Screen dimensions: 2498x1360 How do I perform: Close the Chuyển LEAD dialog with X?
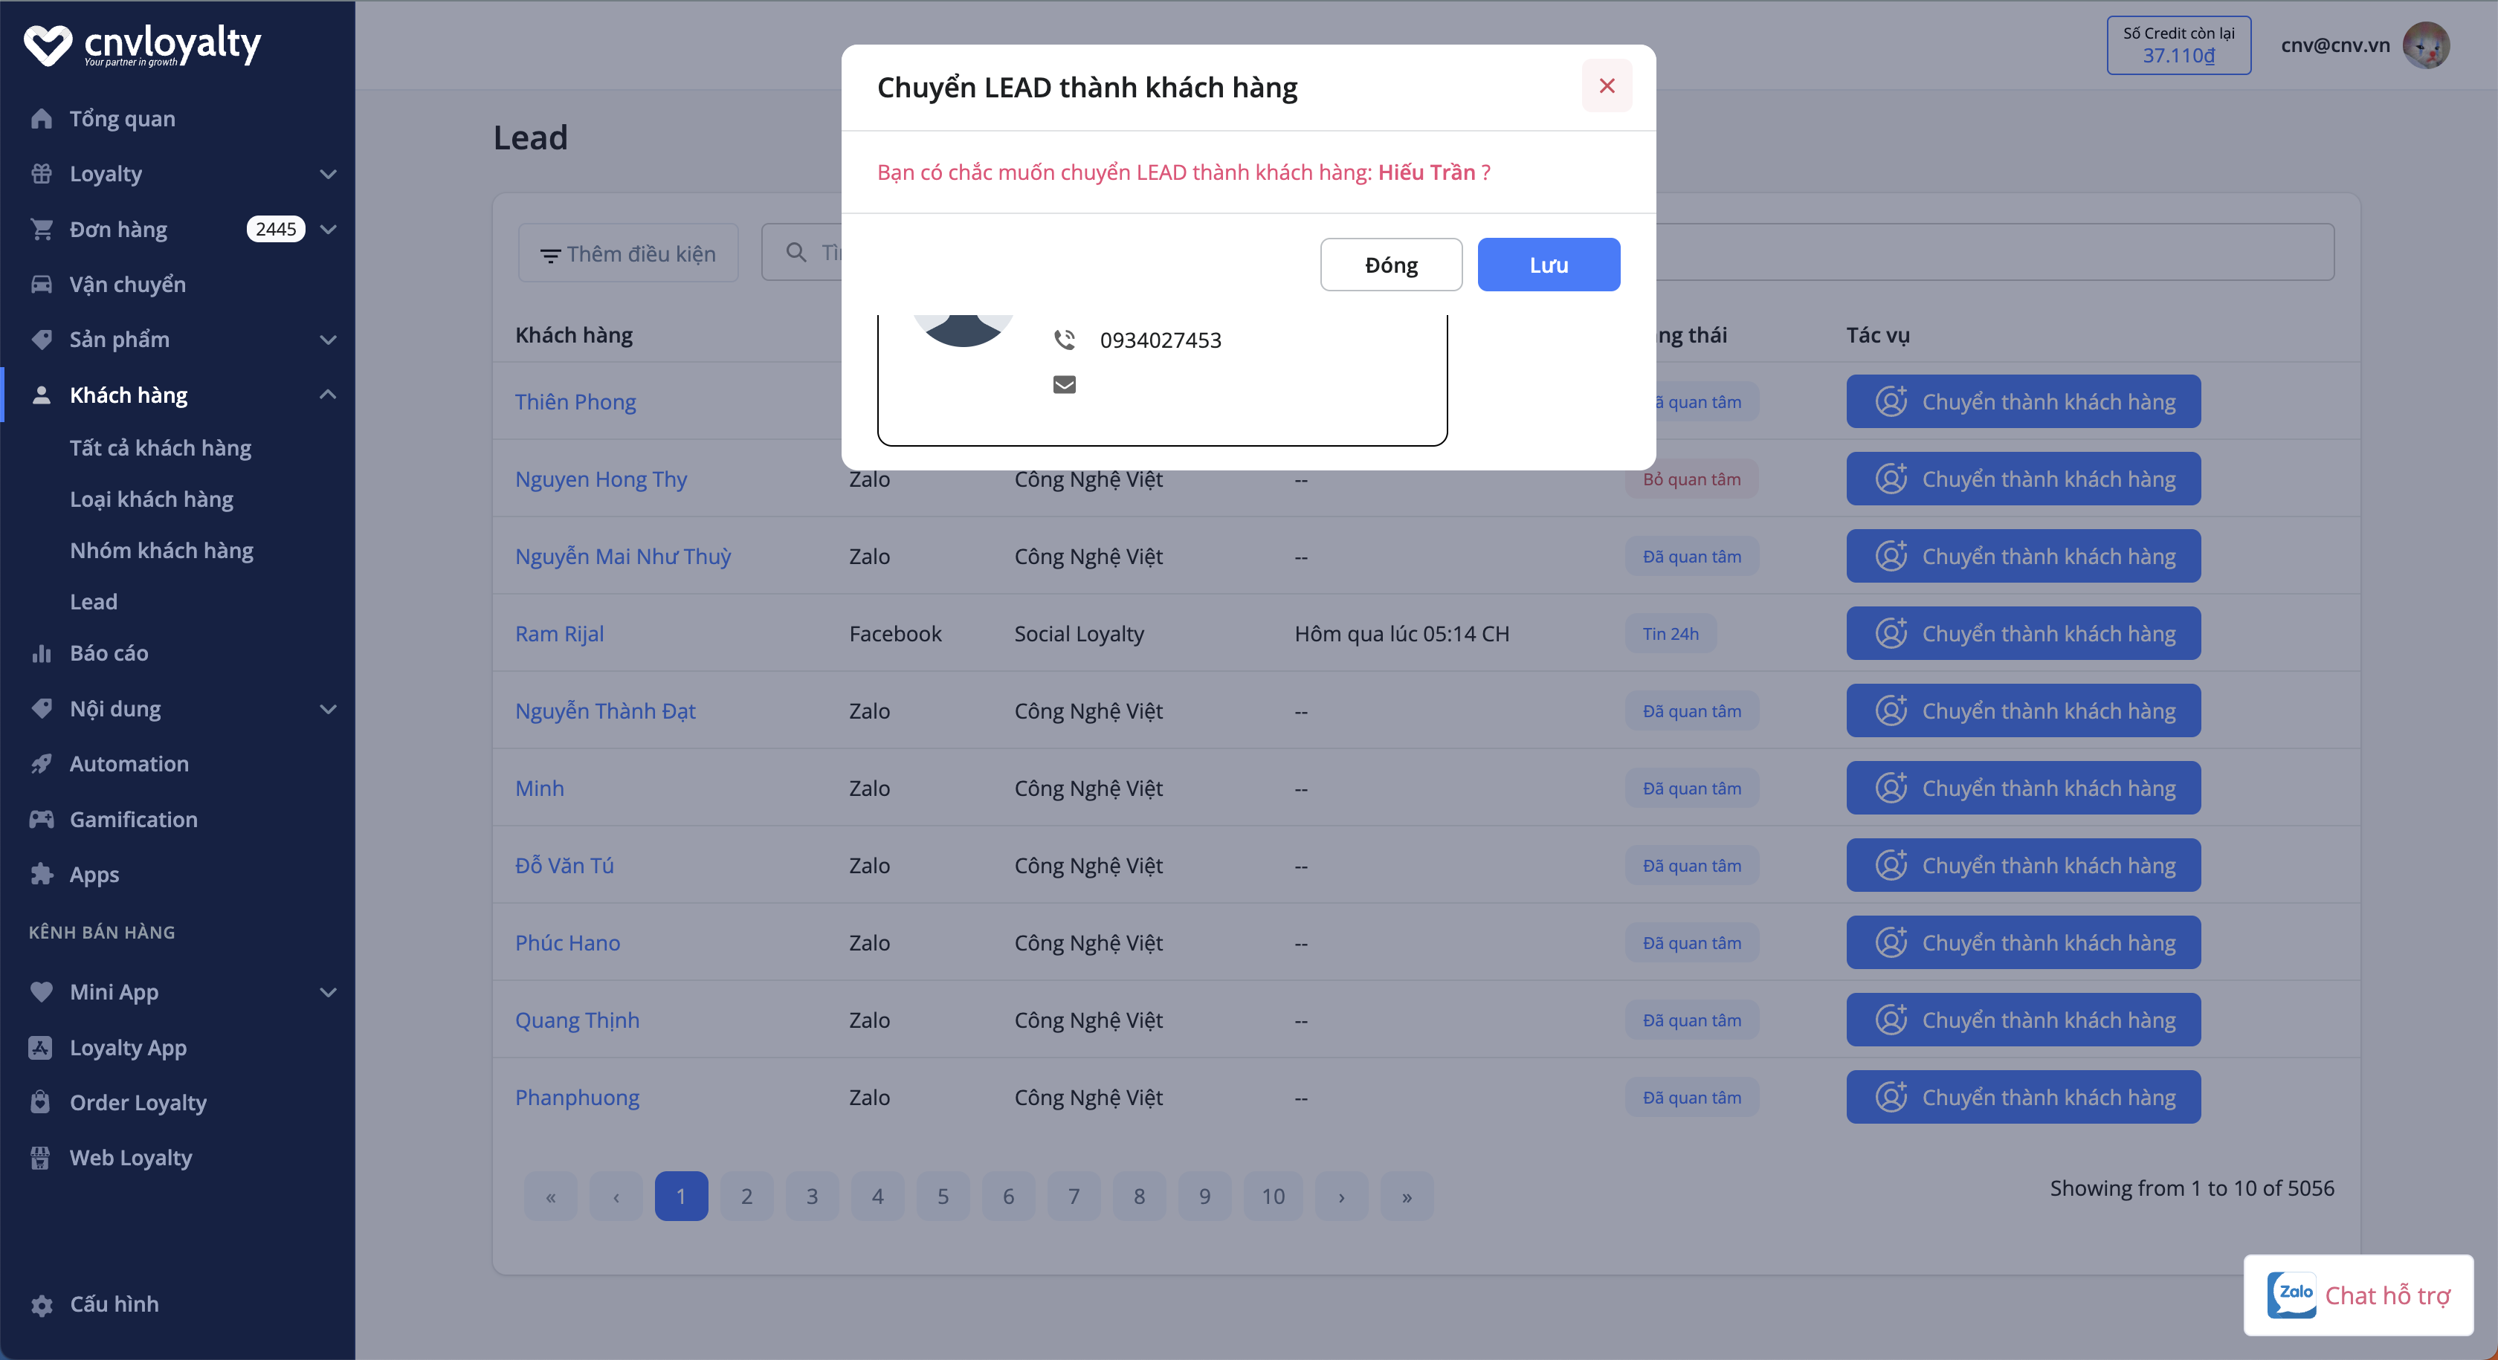pos(1606,86)
